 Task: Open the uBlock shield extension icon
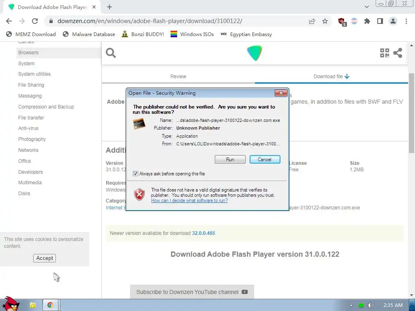click(342, 21)
